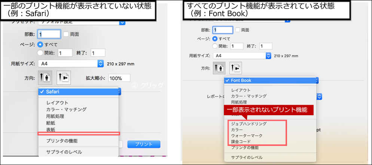Focus 部数 copies field in Font Book dialog
372x165 pixels.
(x=223, y=30)
